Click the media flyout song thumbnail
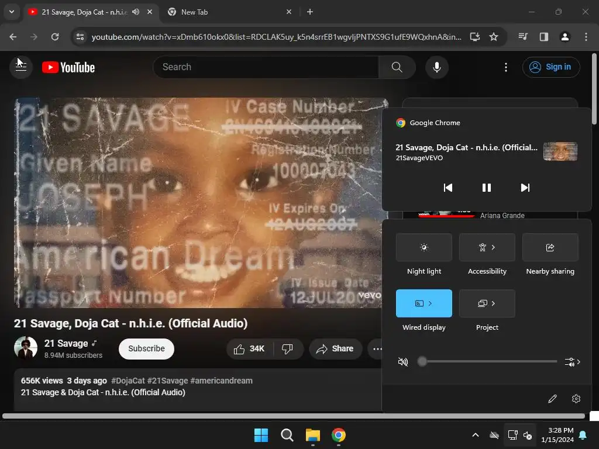The height and width of the screenshot is (449, 599). point(560,151)
